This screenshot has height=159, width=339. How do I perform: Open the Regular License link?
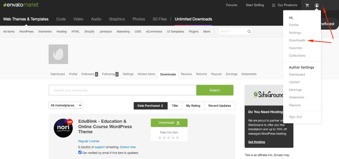[89, 141]
